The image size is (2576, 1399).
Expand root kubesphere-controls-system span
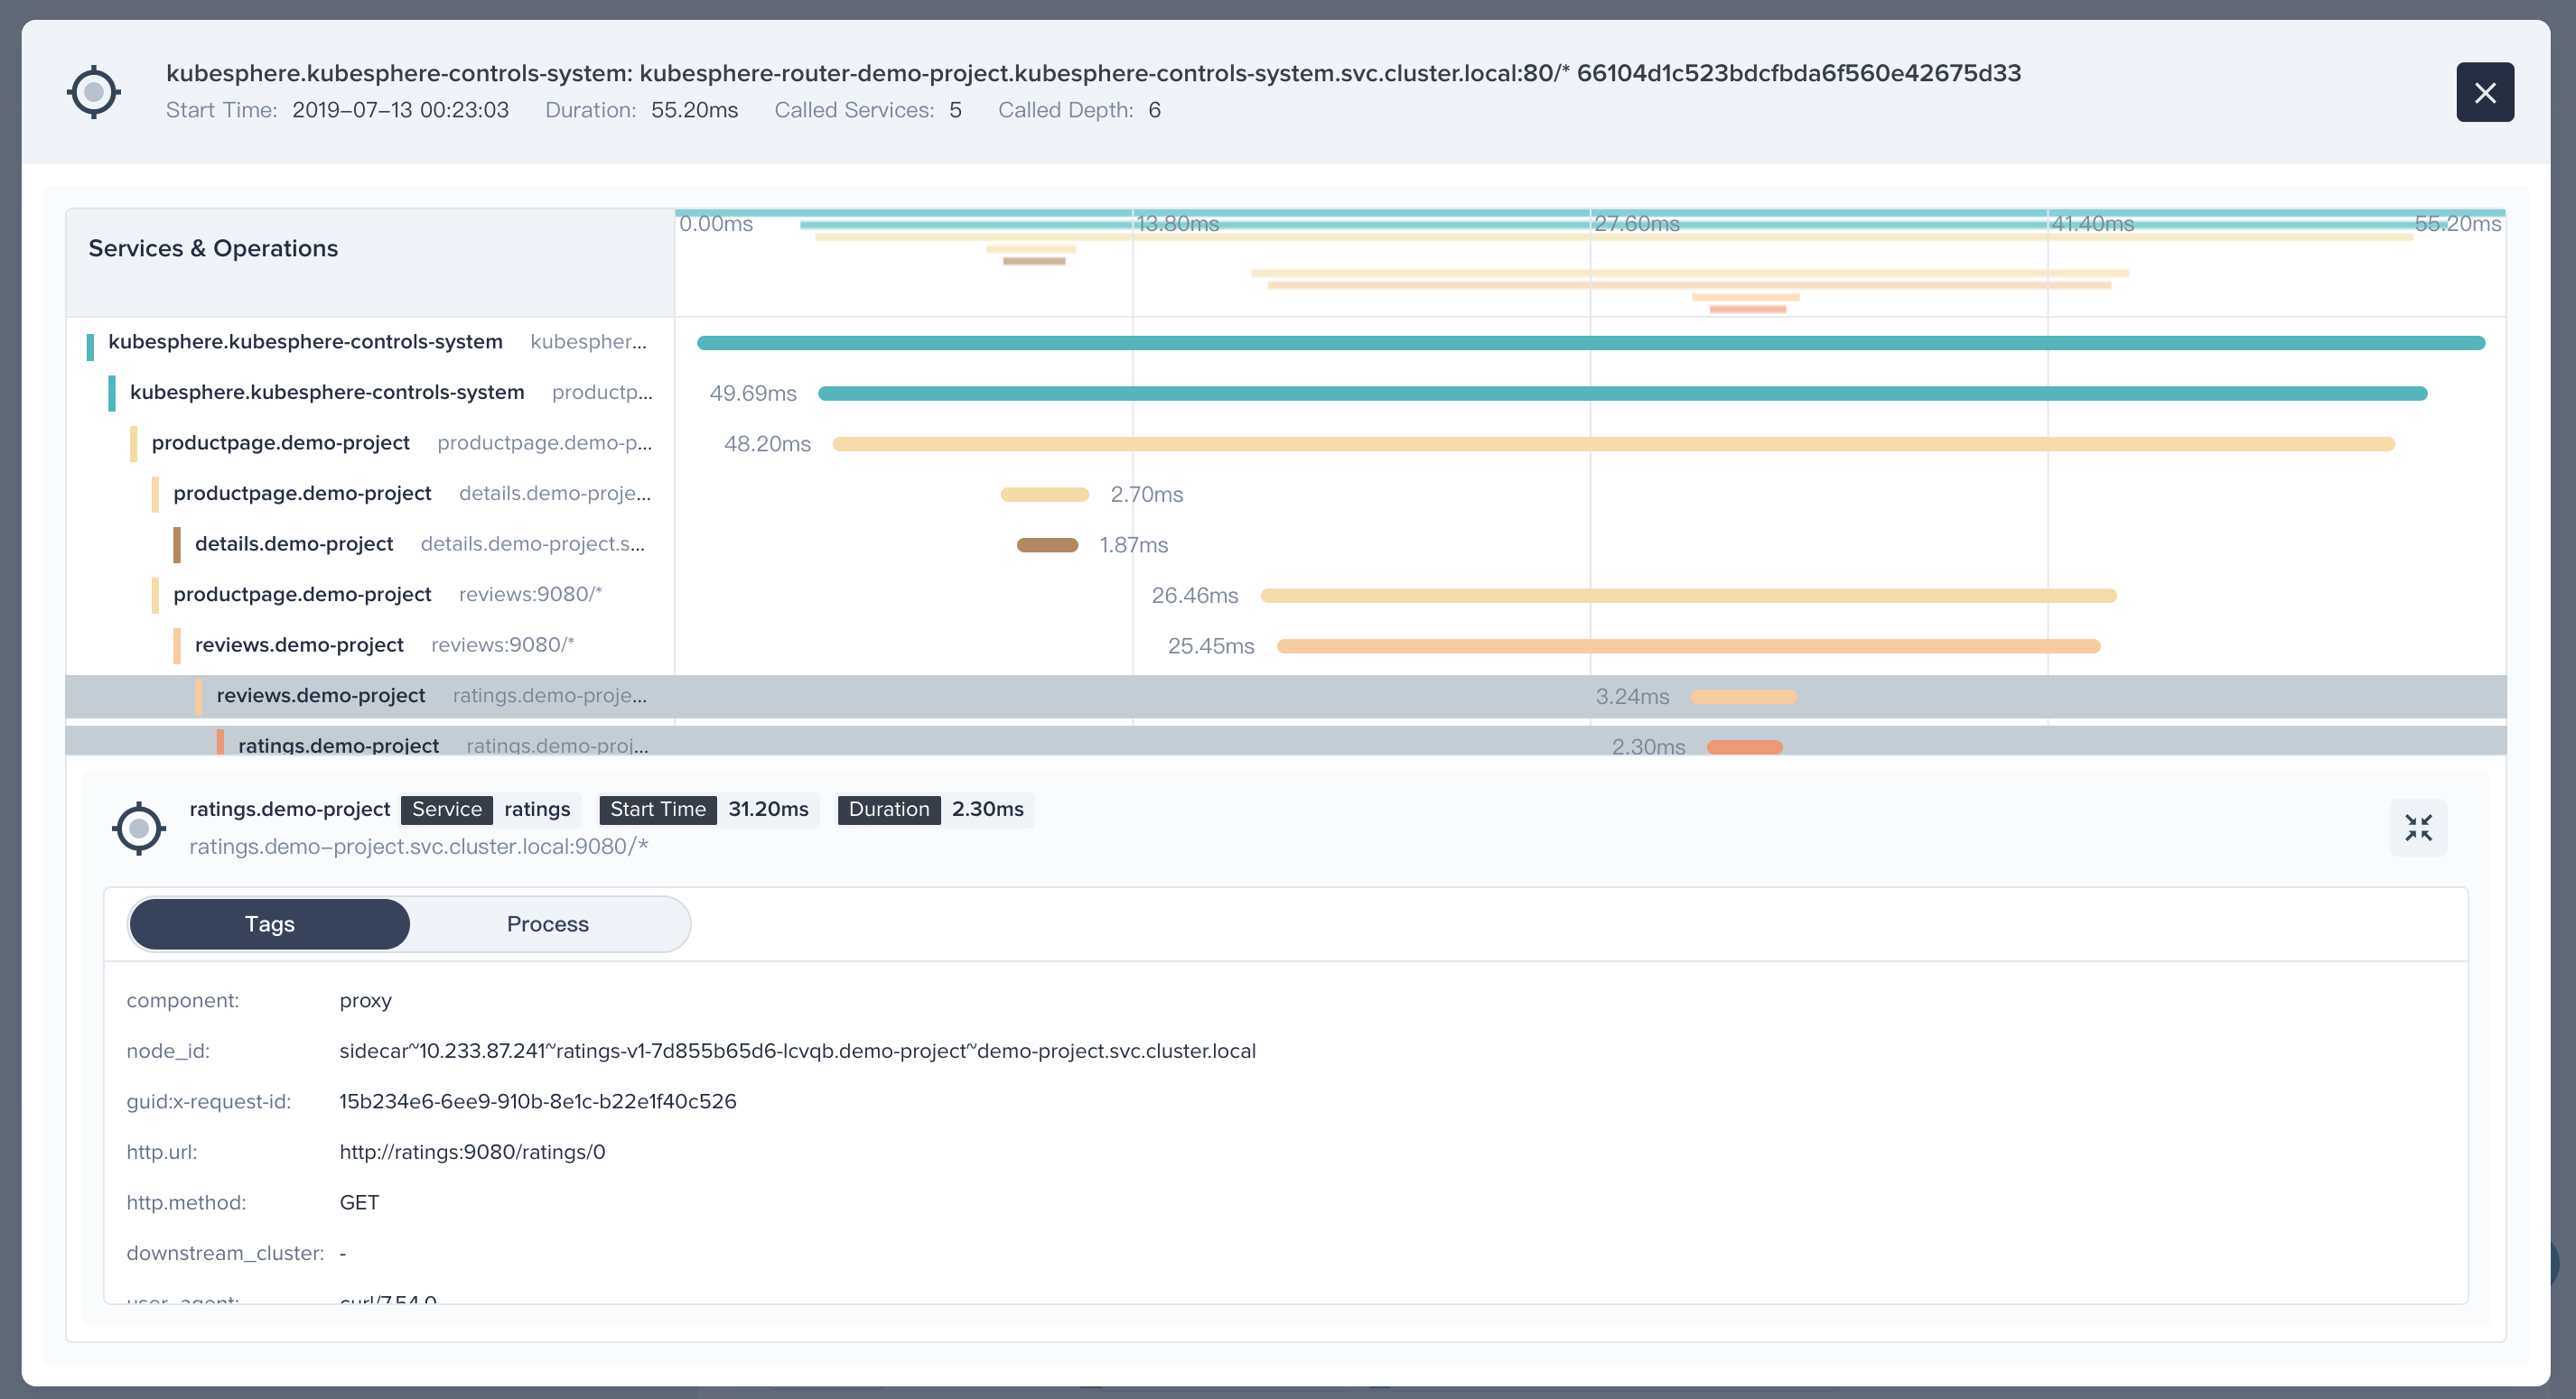pyautogui.click(x=305, y=342)
